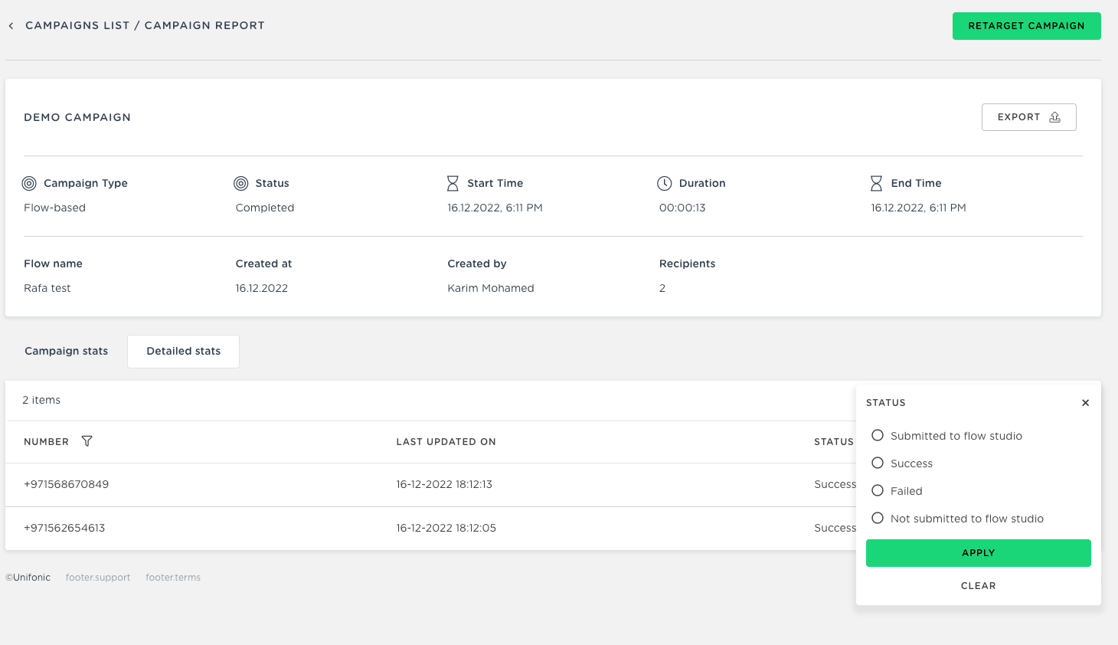This screenshot has width=1118, height=645.
Task: Click the Flow-based campaign type value
Action: 54,208
